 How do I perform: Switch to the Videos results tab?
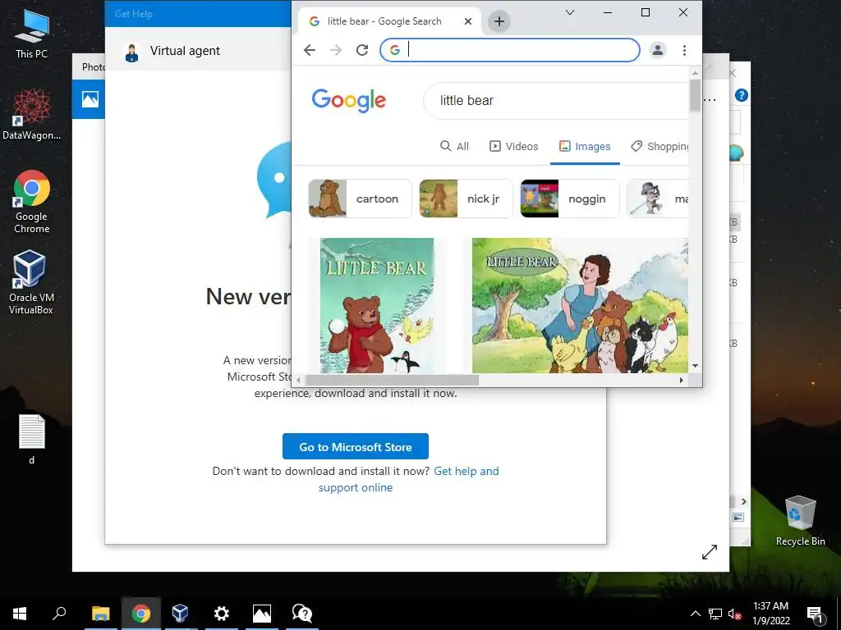click(x=514, y=146)
